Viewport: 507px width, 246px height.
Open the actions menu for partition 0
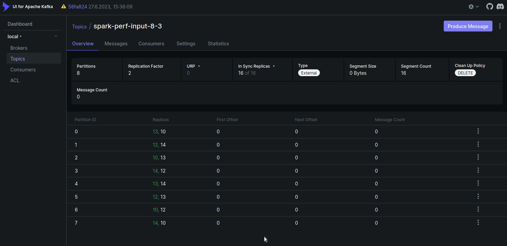tap(478, 131)
